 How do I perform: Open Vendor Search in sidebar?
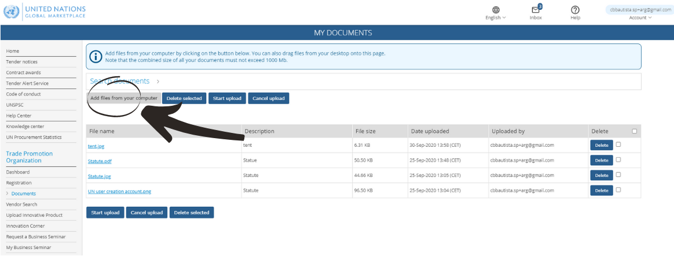point(21,204)
